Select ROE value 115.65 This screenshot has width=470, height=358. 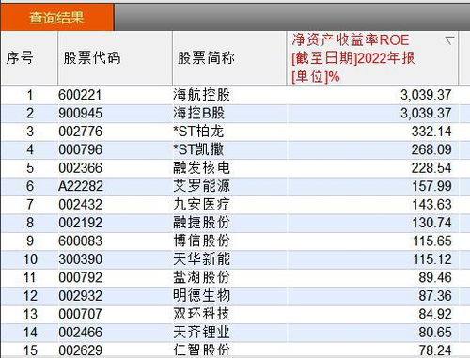(x=432, y=241)
